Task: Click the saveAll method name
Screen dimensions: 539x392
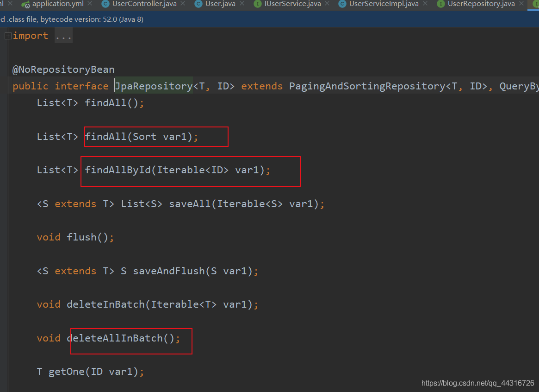Action: pos(190,204)
